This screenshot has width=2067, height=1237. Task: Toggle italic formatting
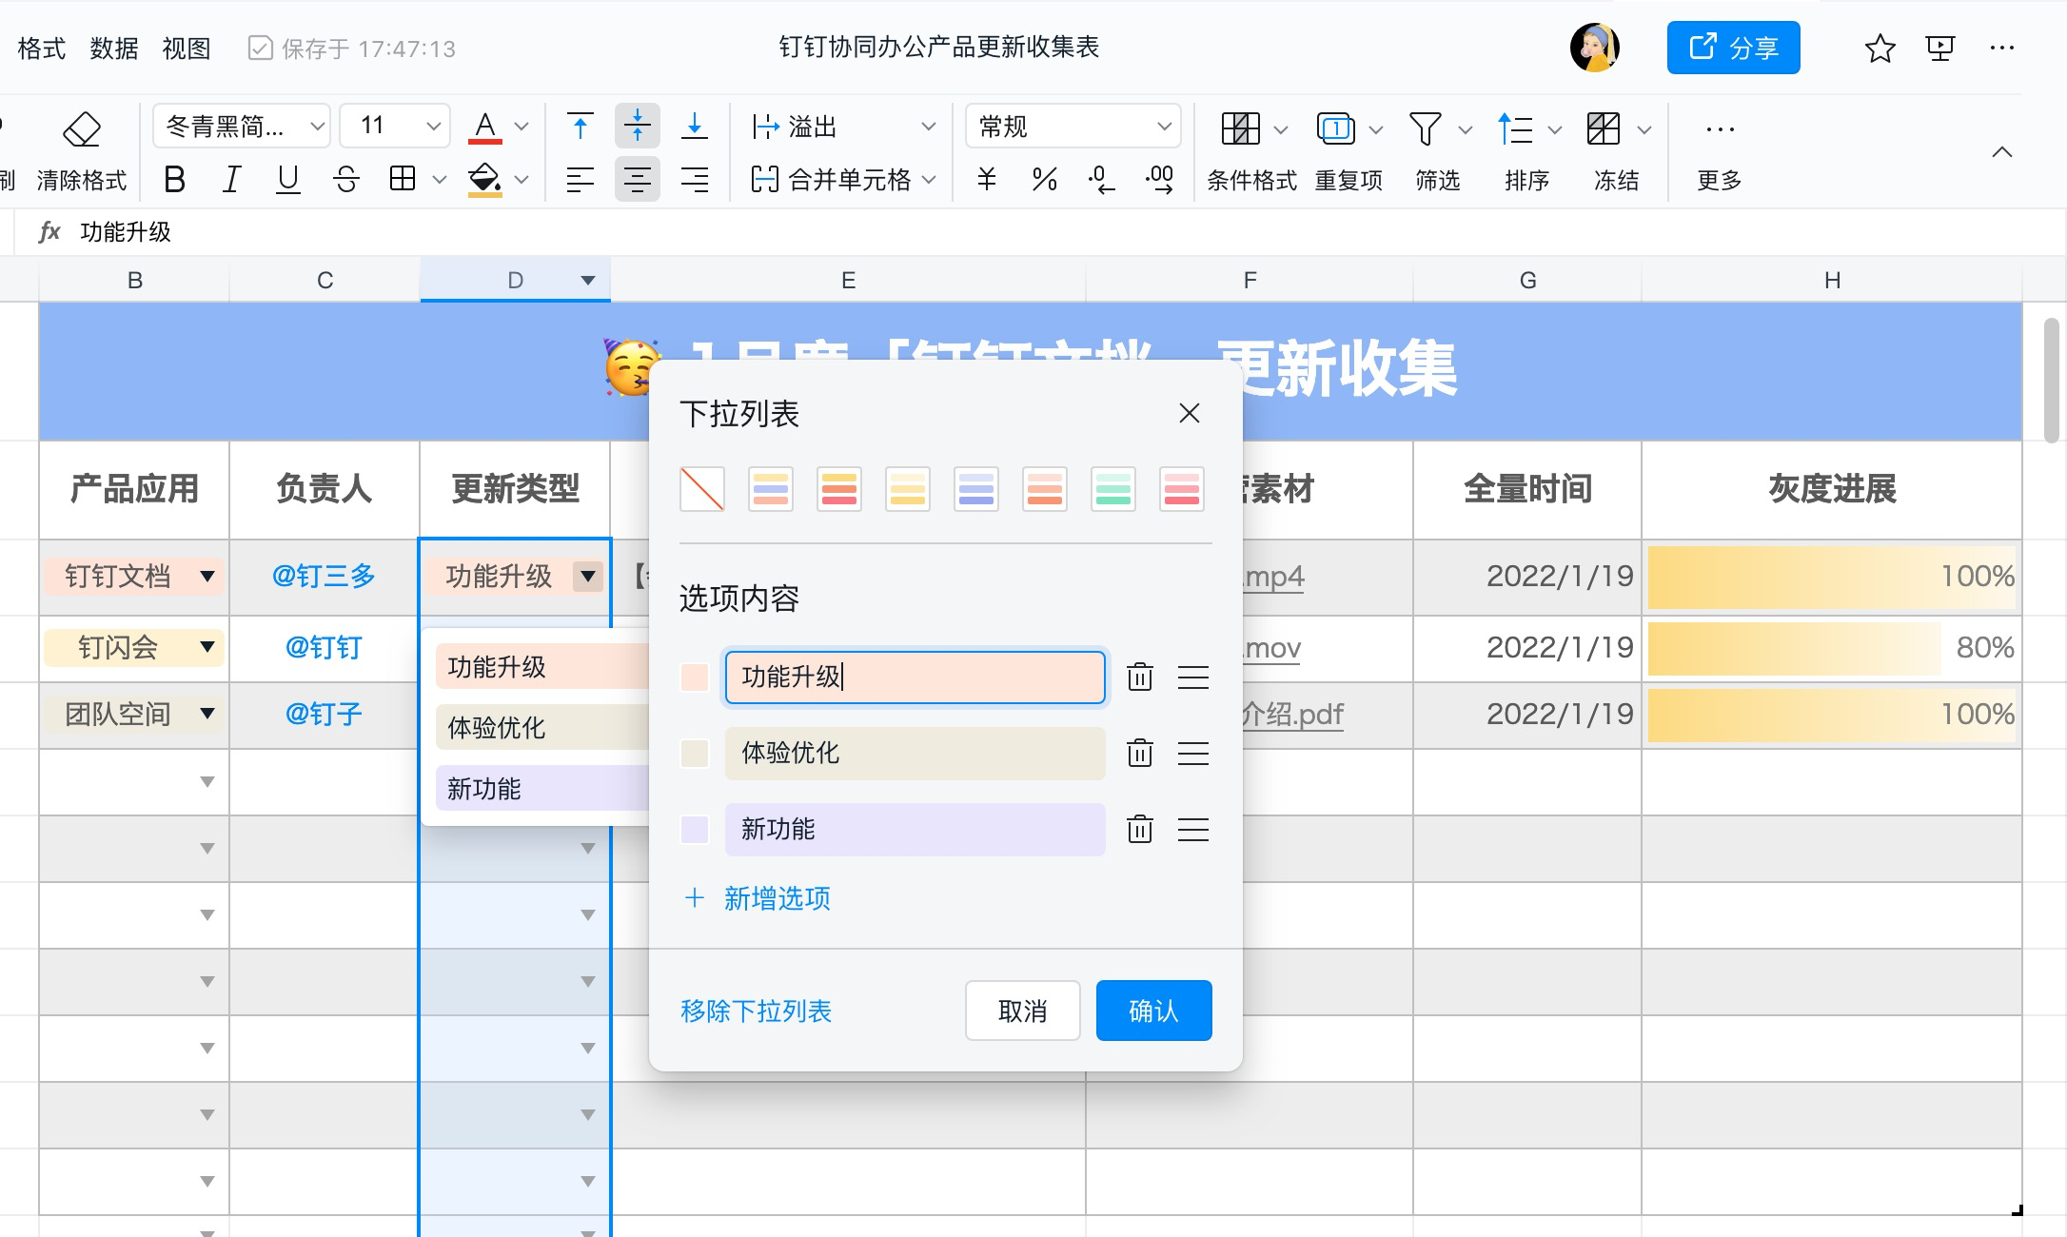coord(230,179)
